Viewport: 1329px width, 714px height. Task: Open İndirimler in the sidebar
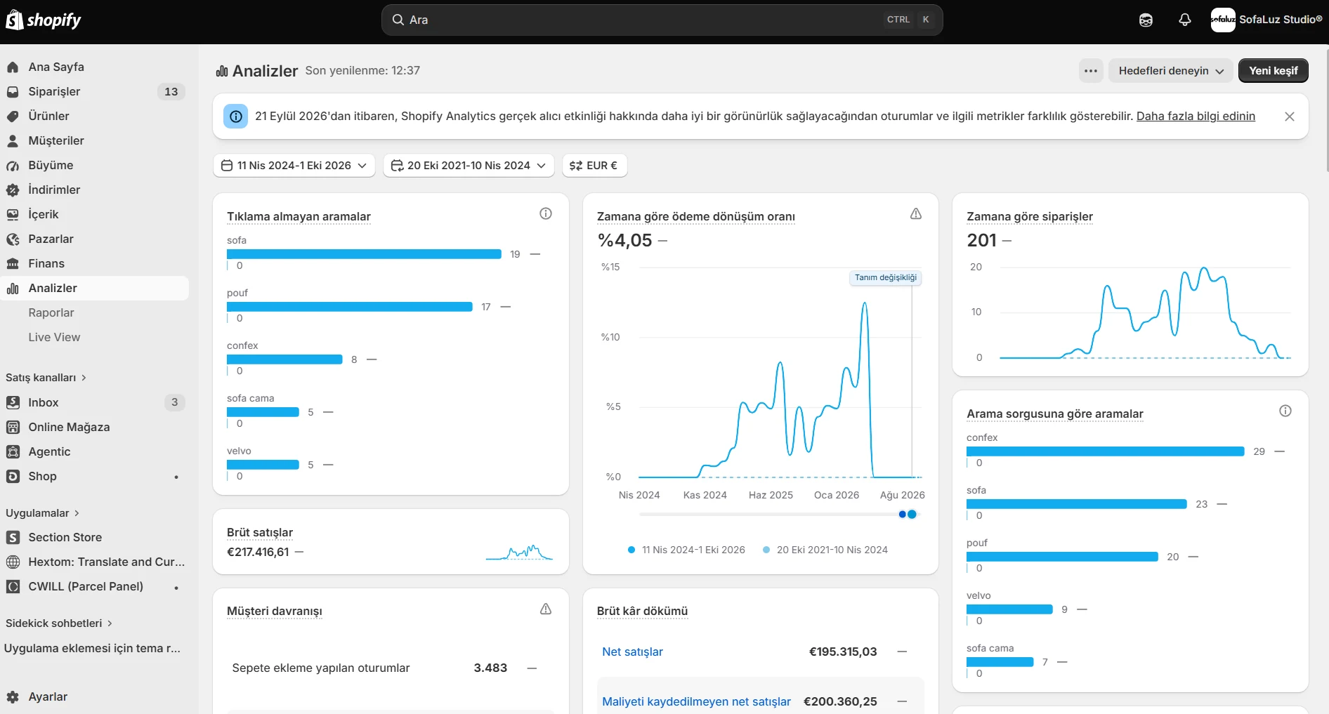point(95,190)
